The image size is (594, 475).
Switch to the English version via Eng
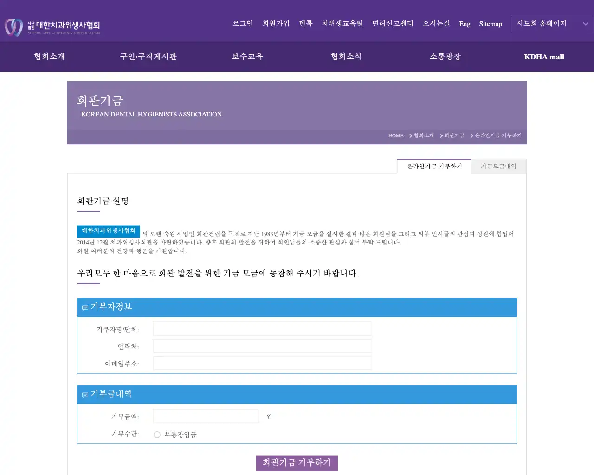(465, 24)
